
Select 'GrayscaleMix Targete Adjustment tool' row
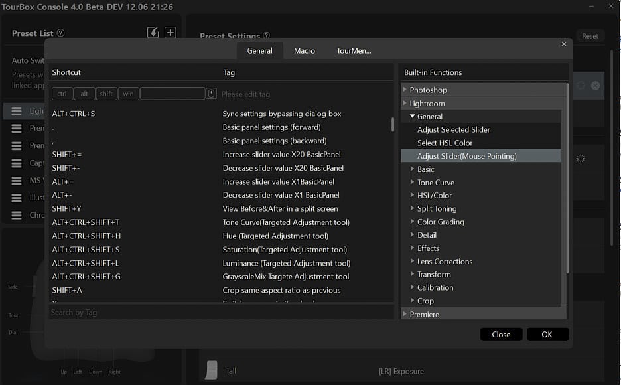(x=220, y=277)
